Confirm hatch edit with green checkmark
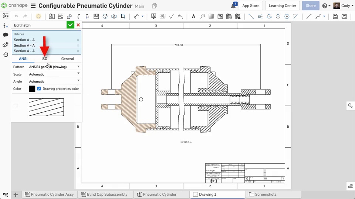The width and height of the screenshot is (355, 199). tap(70, 25)
